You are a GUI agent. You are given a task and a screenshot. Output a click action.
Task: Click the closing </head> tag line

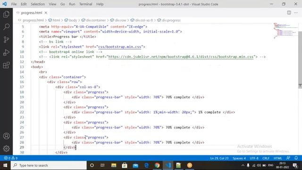[38, 62]
